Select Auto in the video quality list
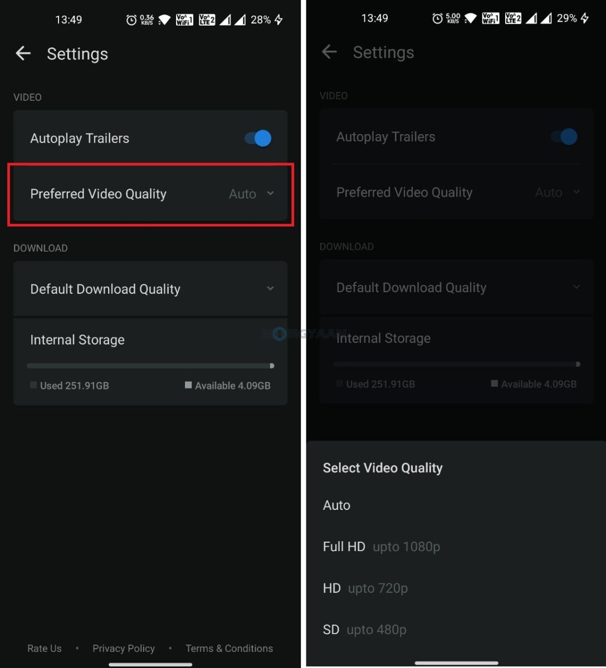The height and width of the screenshot is (668, 606). point(336,505)
